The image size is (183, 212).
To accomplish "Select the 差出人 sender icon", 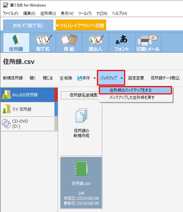I will pyautogui.click(x=96, y=42).
